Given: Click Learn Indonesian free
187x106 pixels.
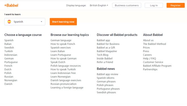Looking at the screenshot, I should pos(63,73).
